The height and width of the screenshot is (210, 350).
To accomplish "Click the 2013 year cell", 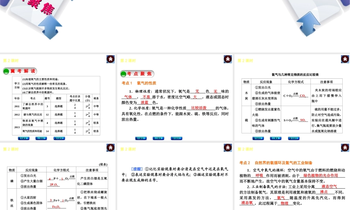I will pos(17,127).
